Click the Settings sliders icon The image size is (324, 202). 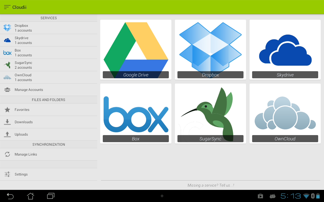pyautogui.click(x=7, y=174)
